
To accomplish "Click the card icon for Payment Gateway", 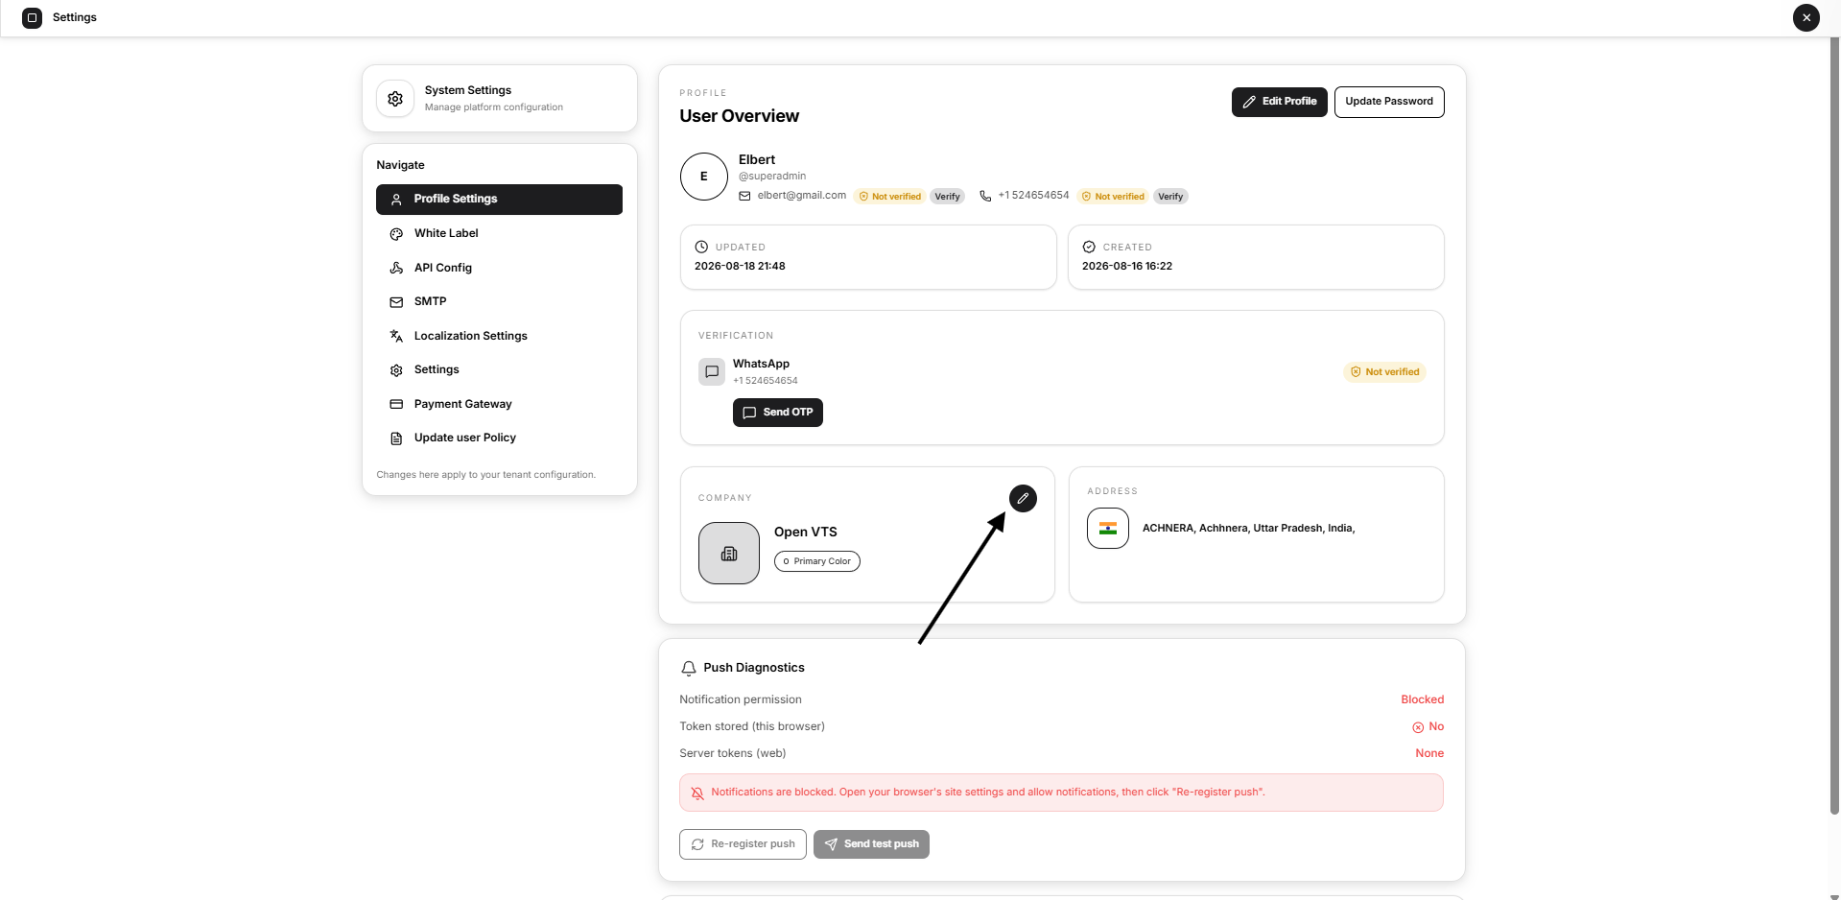I will coord(396,404).
